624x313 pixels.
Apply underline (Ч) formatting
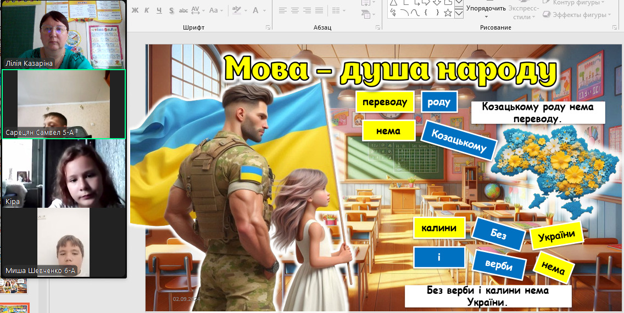(x=159, y=10)
